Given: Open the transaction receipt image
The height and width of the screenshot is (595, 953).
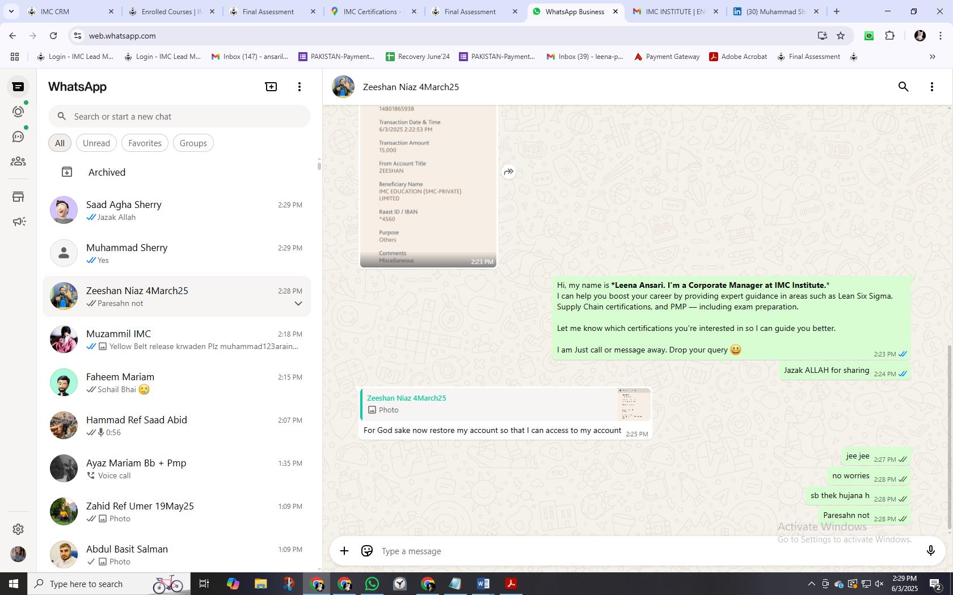Looking at the screenshot, I should pyautogui.click(x=428, y=186).
